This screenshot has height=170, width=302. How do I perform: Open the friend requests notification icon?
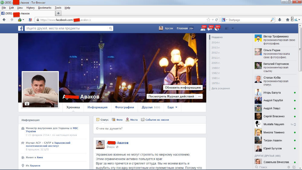[202, 29]
